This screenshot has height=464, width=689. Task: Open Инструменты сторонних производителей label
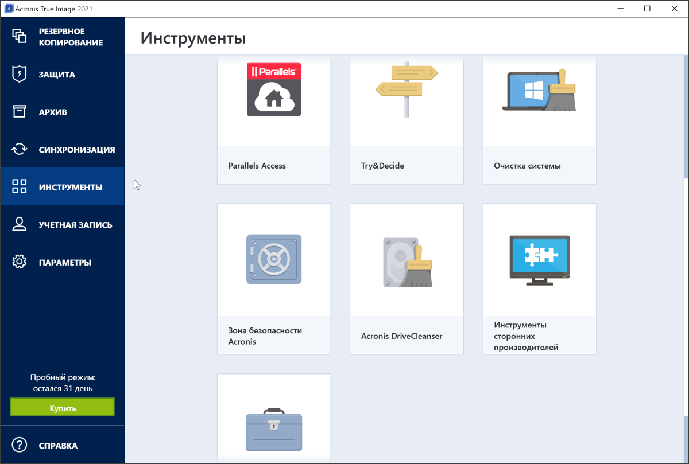526,336
